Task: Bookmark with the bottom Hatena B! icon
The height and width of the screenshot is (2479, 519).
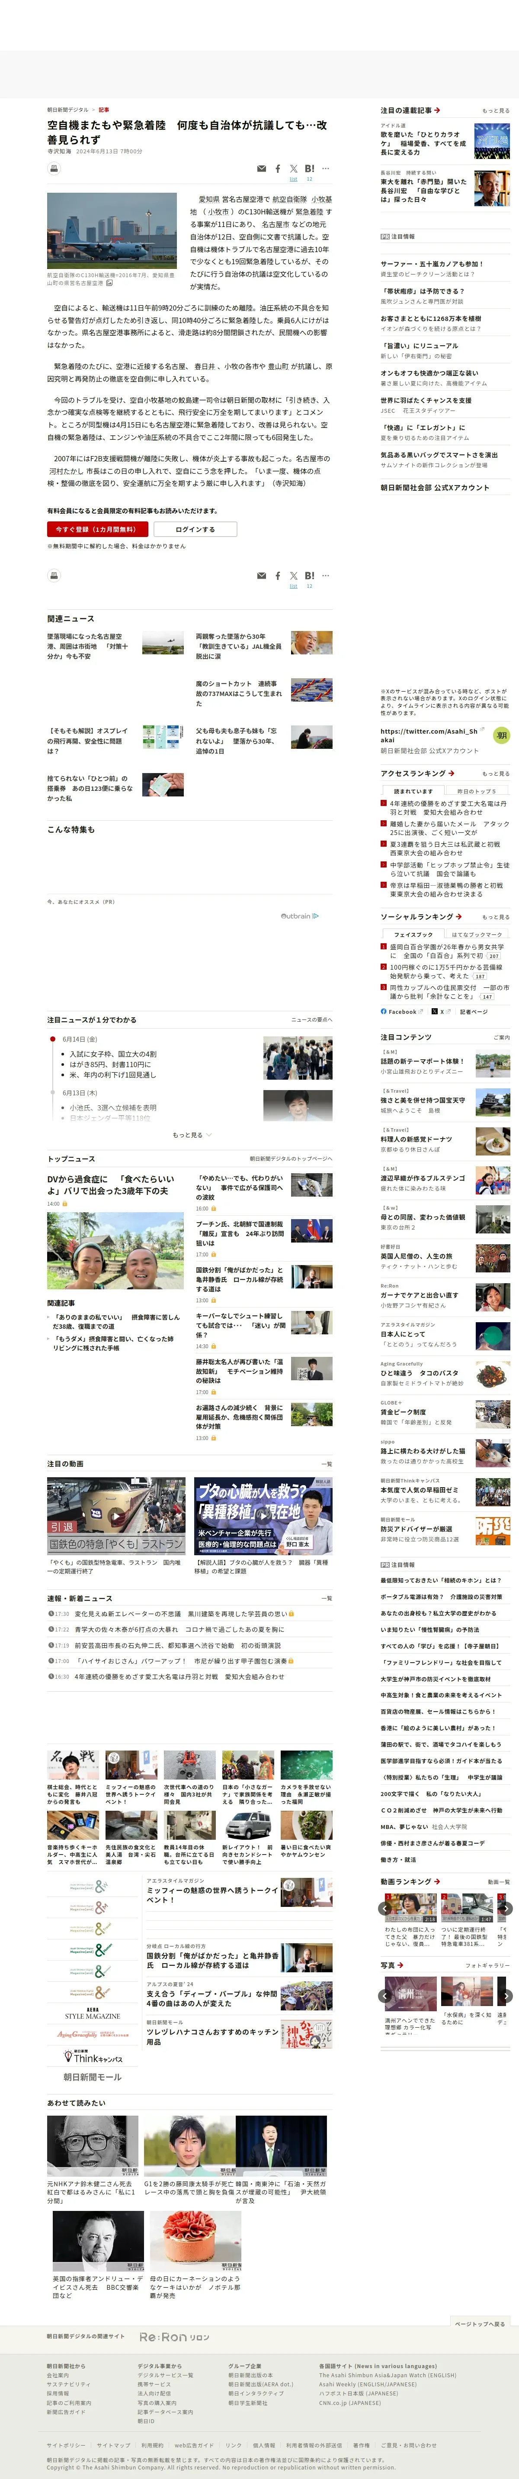Action: 310,576
